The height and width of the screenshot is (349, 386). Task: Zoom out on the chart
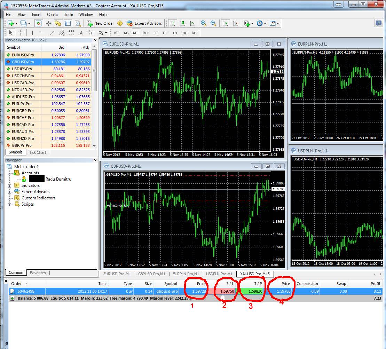213,23
